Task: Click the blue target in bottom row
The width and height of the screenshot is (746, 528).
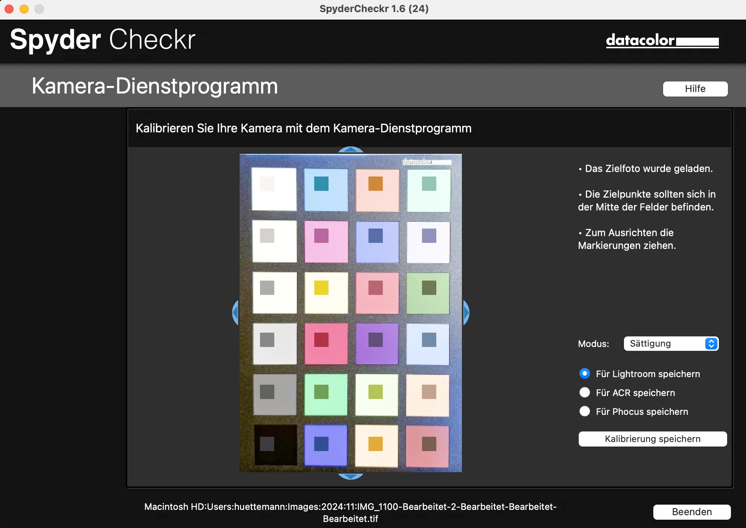Action: pos(321,444)
